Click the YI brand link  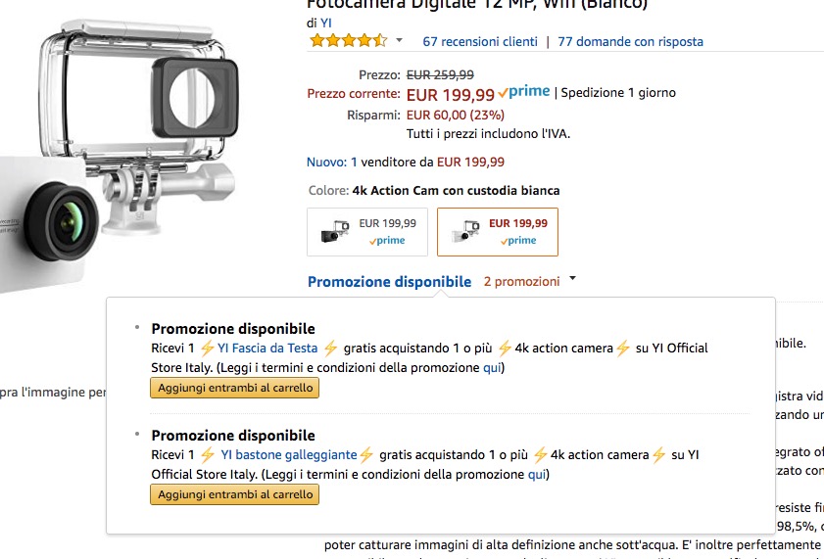pos(326,23)
